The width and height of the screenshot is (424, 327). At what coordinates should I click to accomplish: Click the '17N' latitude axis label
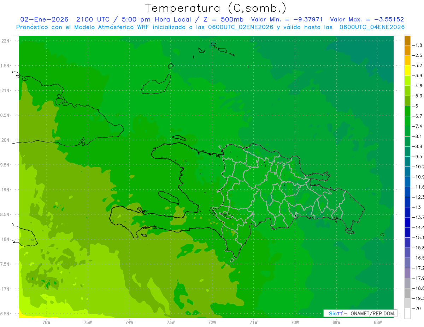[6, 289]
